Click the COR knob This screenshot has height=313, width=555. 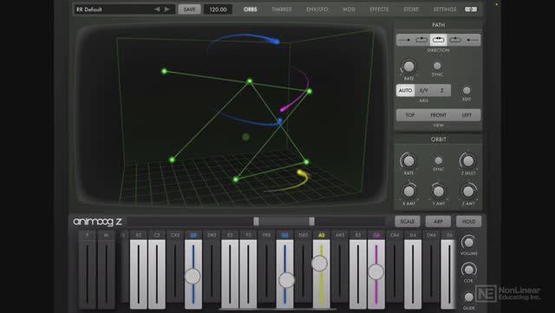point(468,270)
